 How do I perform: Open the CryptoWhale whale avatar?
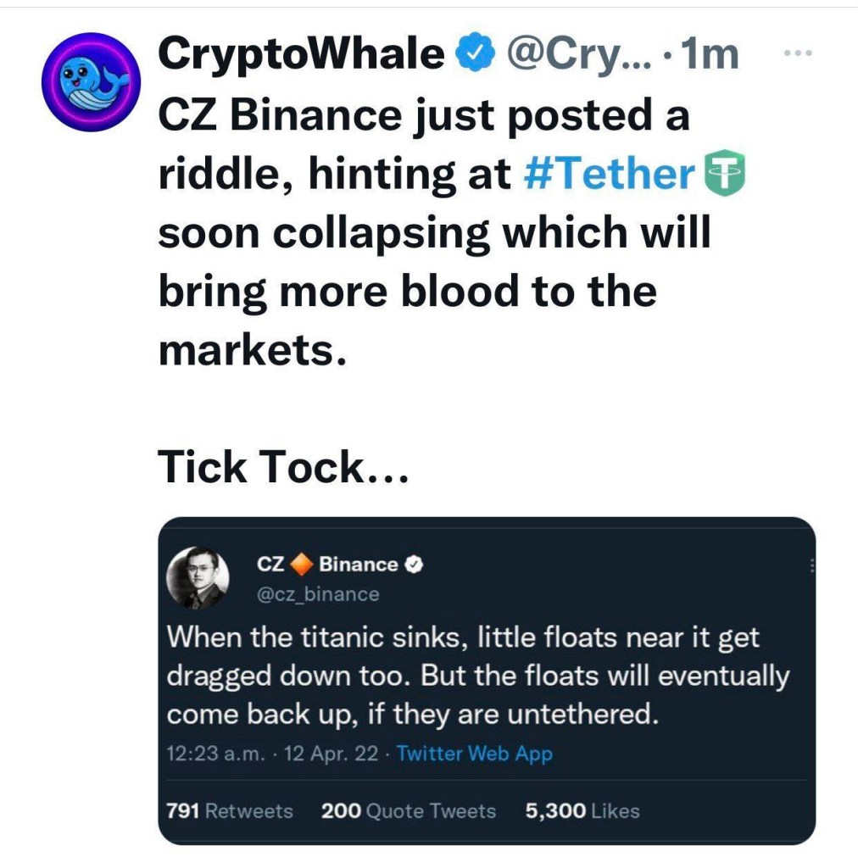[x=92, y=82]
